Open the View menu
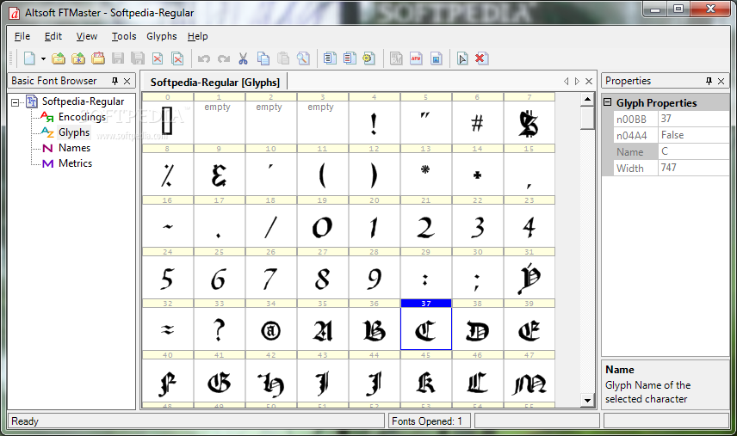The height and width of the screenshot is (436, 737). coord(87,36)
